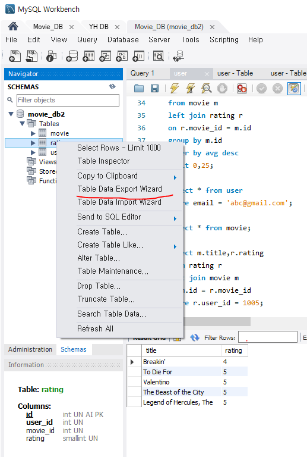Choose Refresh All entry
This screenshot has width=307, height=457.
(95, 329)
